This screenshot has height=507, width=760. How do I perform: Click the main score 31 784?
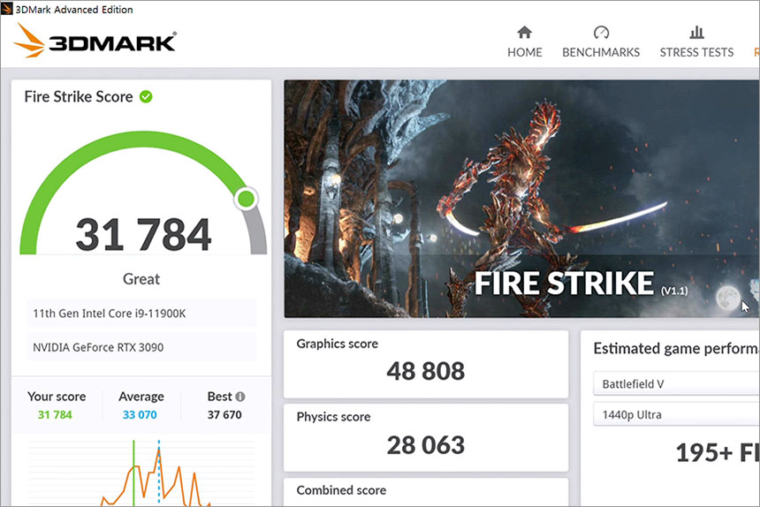pos(143,235)
